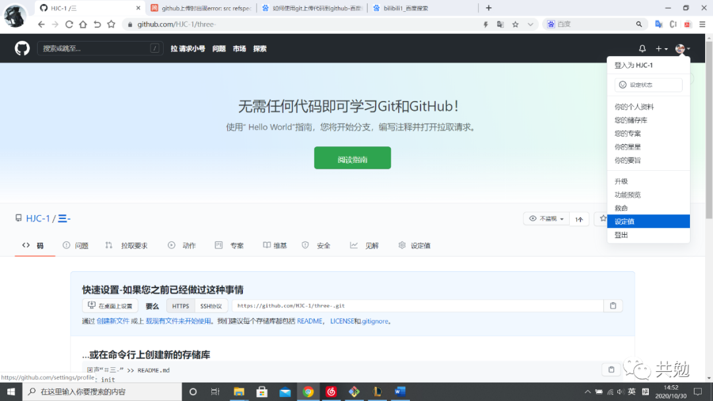
Task: Open the 创建新文件 link
Action: [x=114, y=321]
